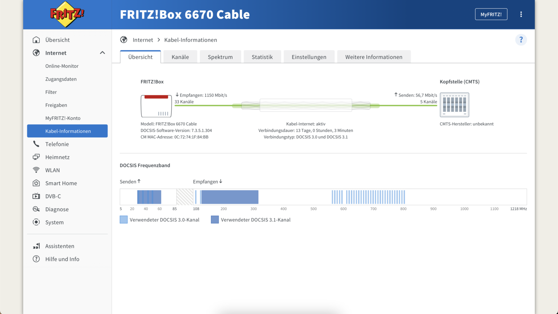This screenshot has width=558, height=314.
Task: Open the blue help question mark icon
Action: (x=521, y=40)
